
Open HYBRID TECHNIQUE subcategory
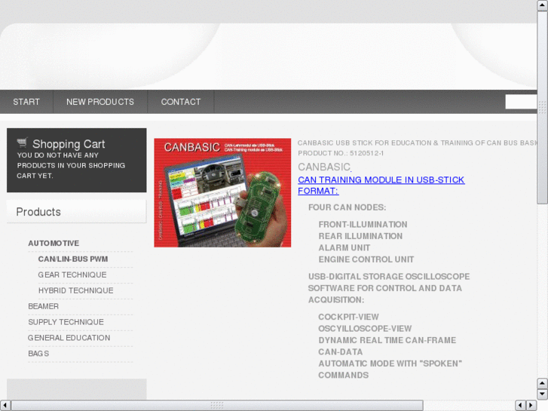[75, 290]
